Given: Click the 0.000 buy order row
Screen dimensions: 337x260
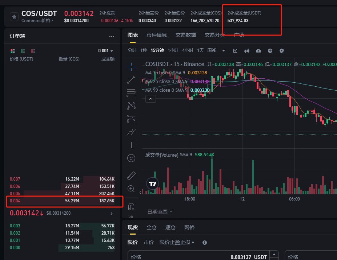Looking at the screenshot, I should pyautogui.click(x=62, y=248).
